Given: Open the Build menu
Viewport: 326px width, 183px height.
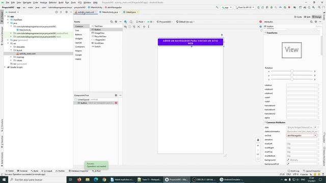Looking at the screenshot, I should [61, 3].
